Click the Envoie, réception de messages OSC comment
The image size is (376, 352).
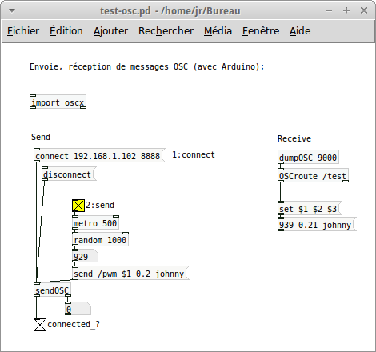[x=147, y=66]
